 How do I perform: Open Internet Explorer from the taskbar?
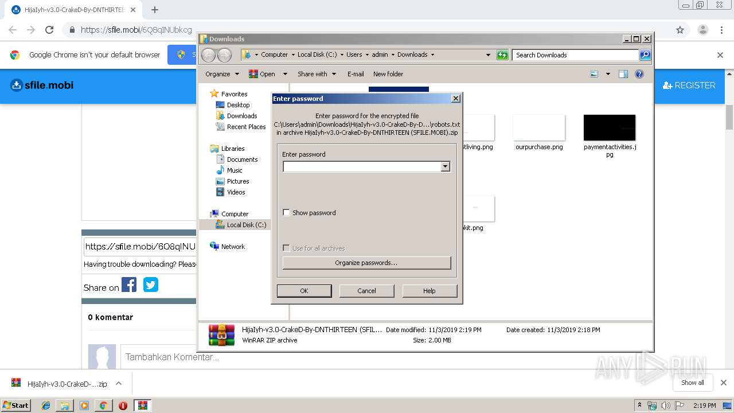[x=46, y=406]
